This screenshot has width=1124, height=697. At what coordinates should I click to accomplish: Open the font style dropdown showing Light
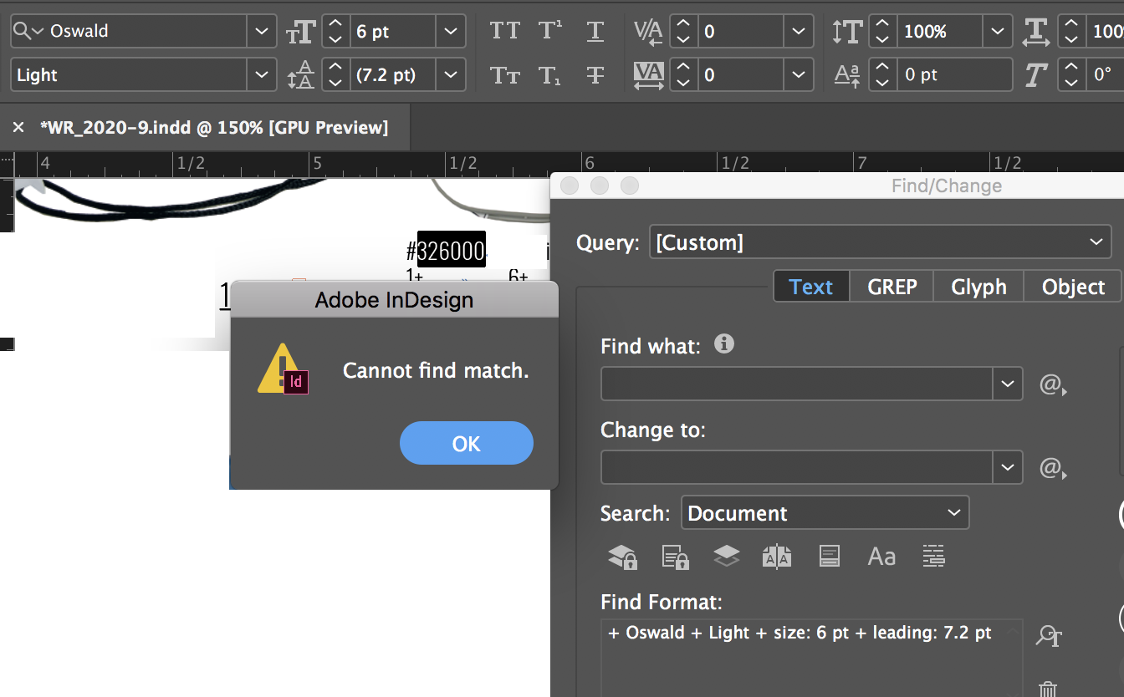point(262,75)
